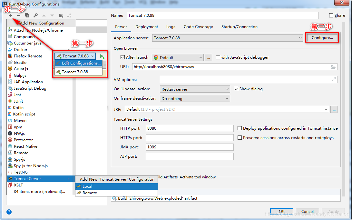The height and width of the screenshot is (220, 352).
Task: Select Cucumber java configuration type
Action: click(x=41, y=43)
